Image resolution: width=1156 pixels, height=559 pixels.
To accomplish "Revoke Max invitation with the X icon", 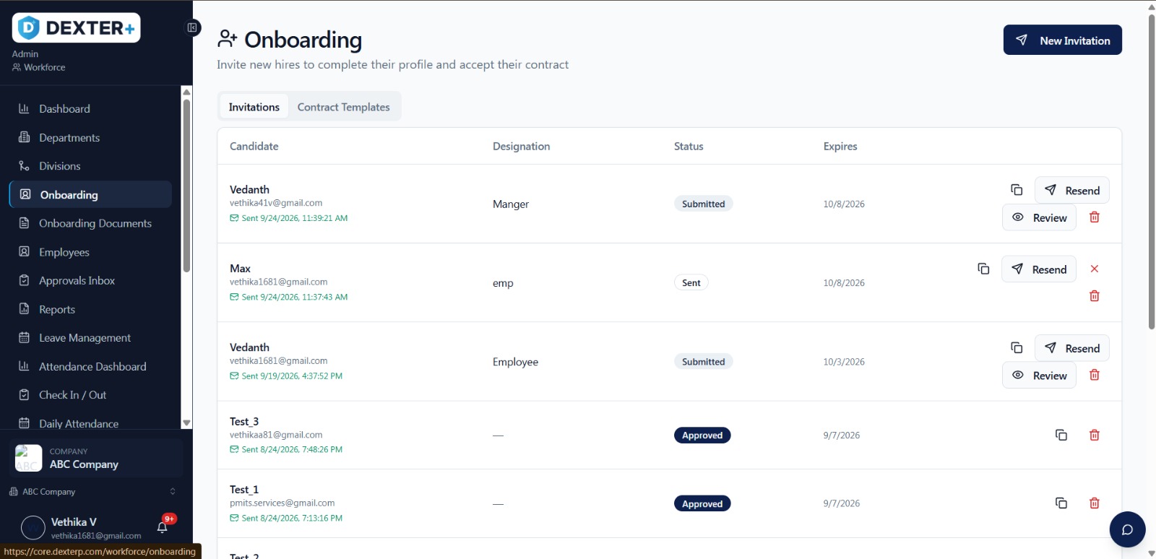I will click(x=1095, y=269).
